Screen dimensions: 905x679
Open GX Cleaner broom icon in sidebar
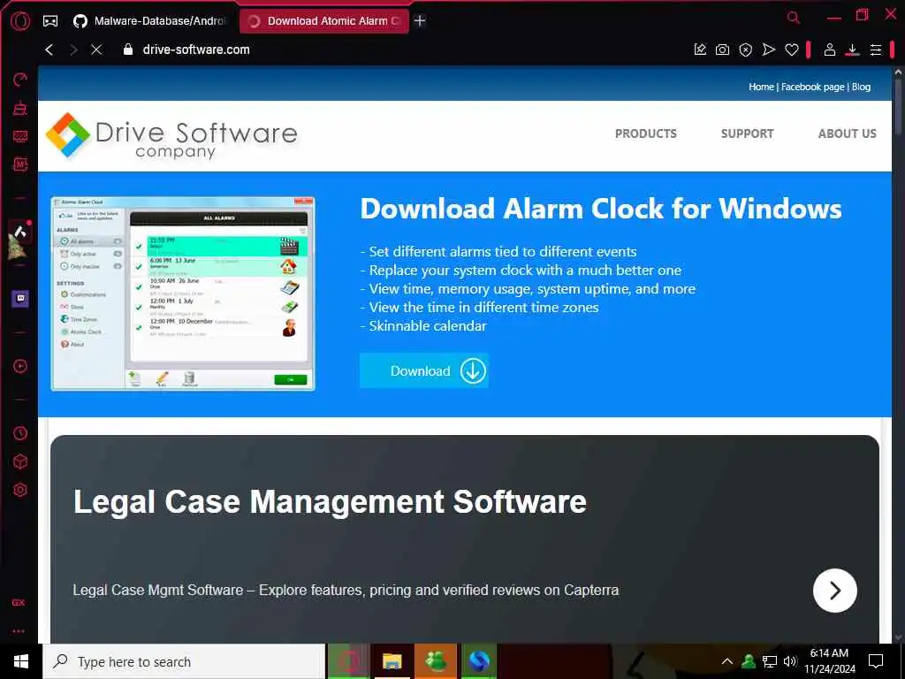click(20, 107)
